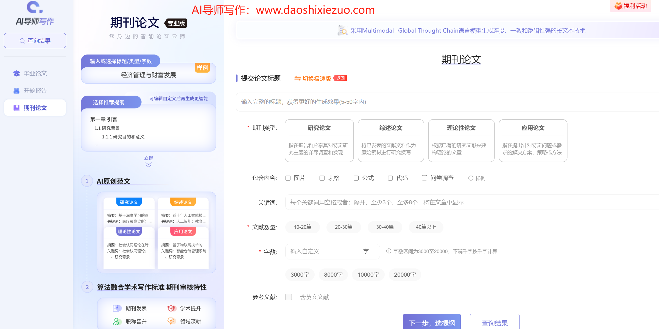Expand the 立得 double chevron arrow

click(x=148, y=165)
